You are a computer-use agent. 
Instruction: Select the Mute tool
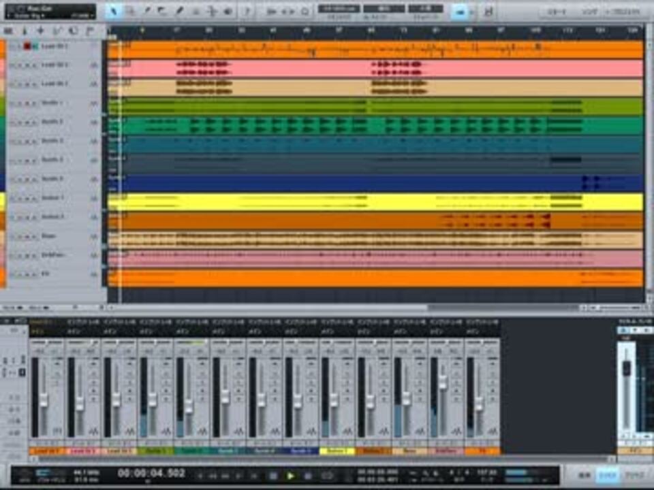pyautogui.click(x=196, y=12)
